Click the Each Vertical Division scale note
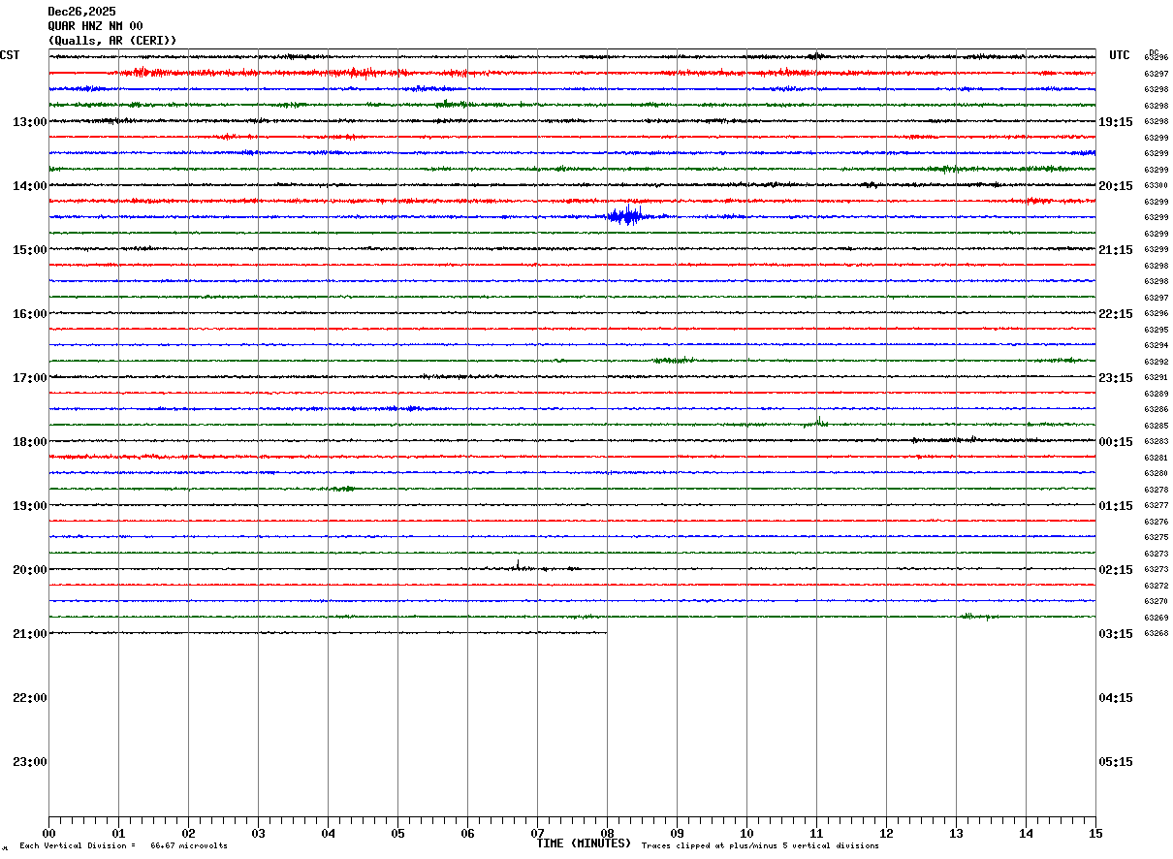Viewport: 1173px width, 859px height. (x=123, y=846)
